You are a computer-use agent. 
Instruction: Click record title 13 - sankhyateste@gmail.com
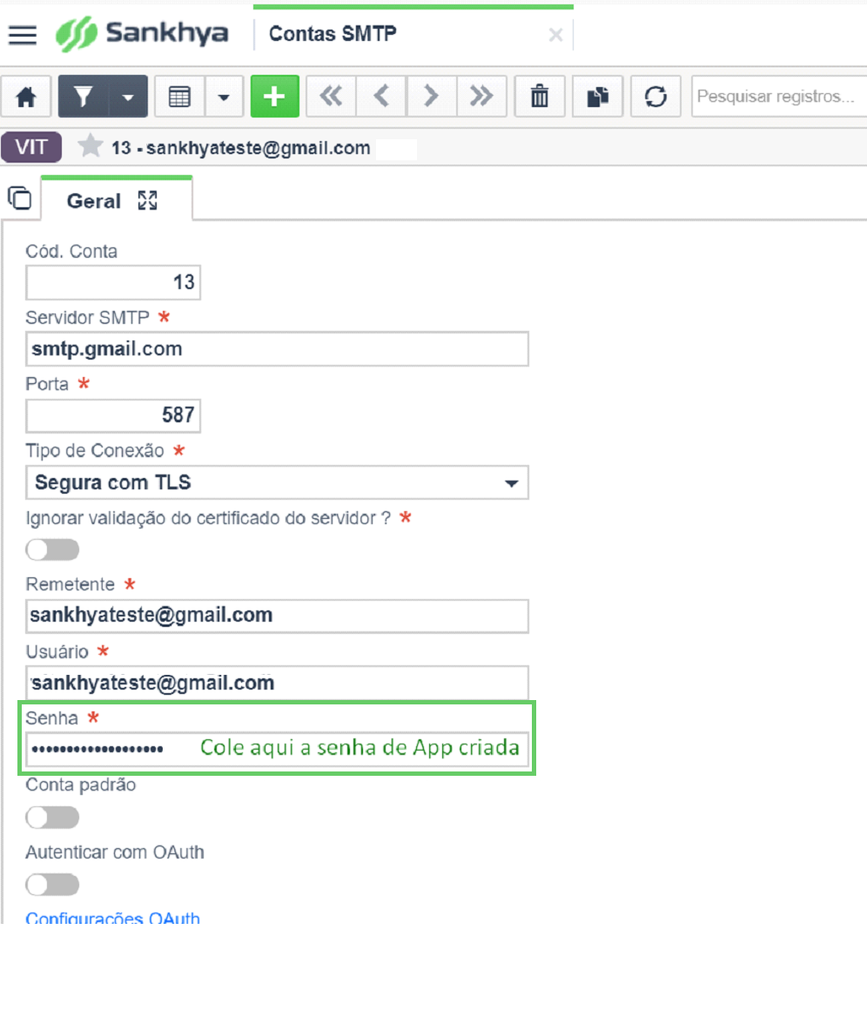(240, 148)
